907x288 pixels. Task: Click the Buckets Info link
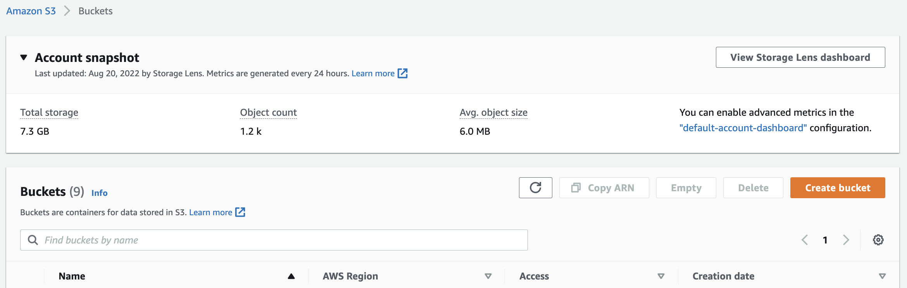[99, 193]
